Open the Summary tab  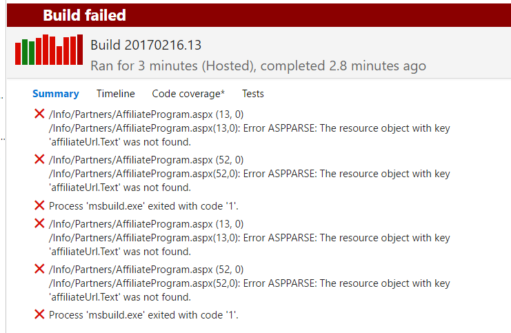(56, 94)
